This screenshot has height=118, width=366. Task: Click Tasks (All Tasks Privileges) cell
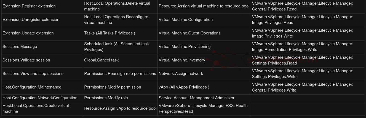click(109, 33)
